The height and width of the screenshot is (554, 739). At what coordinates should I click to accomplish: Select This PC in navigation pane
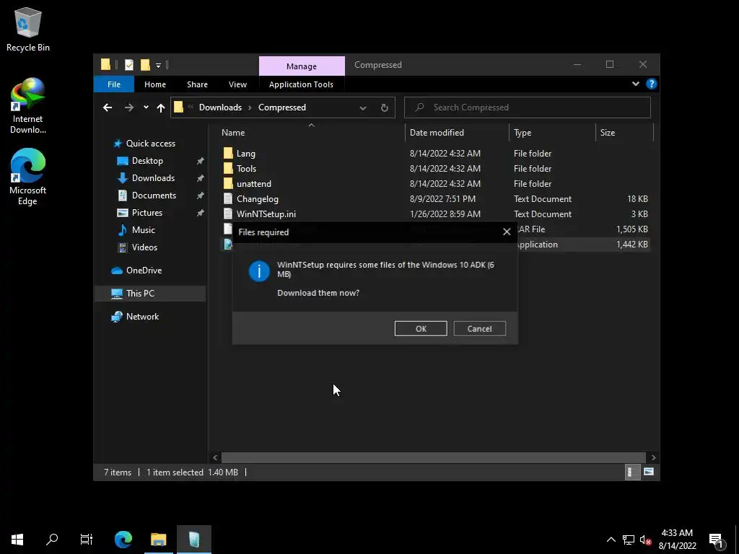(140, 294)
